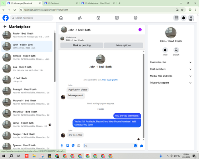Open a new browser tab
Screen dimensions: 199x159
[x=119, y=3]
